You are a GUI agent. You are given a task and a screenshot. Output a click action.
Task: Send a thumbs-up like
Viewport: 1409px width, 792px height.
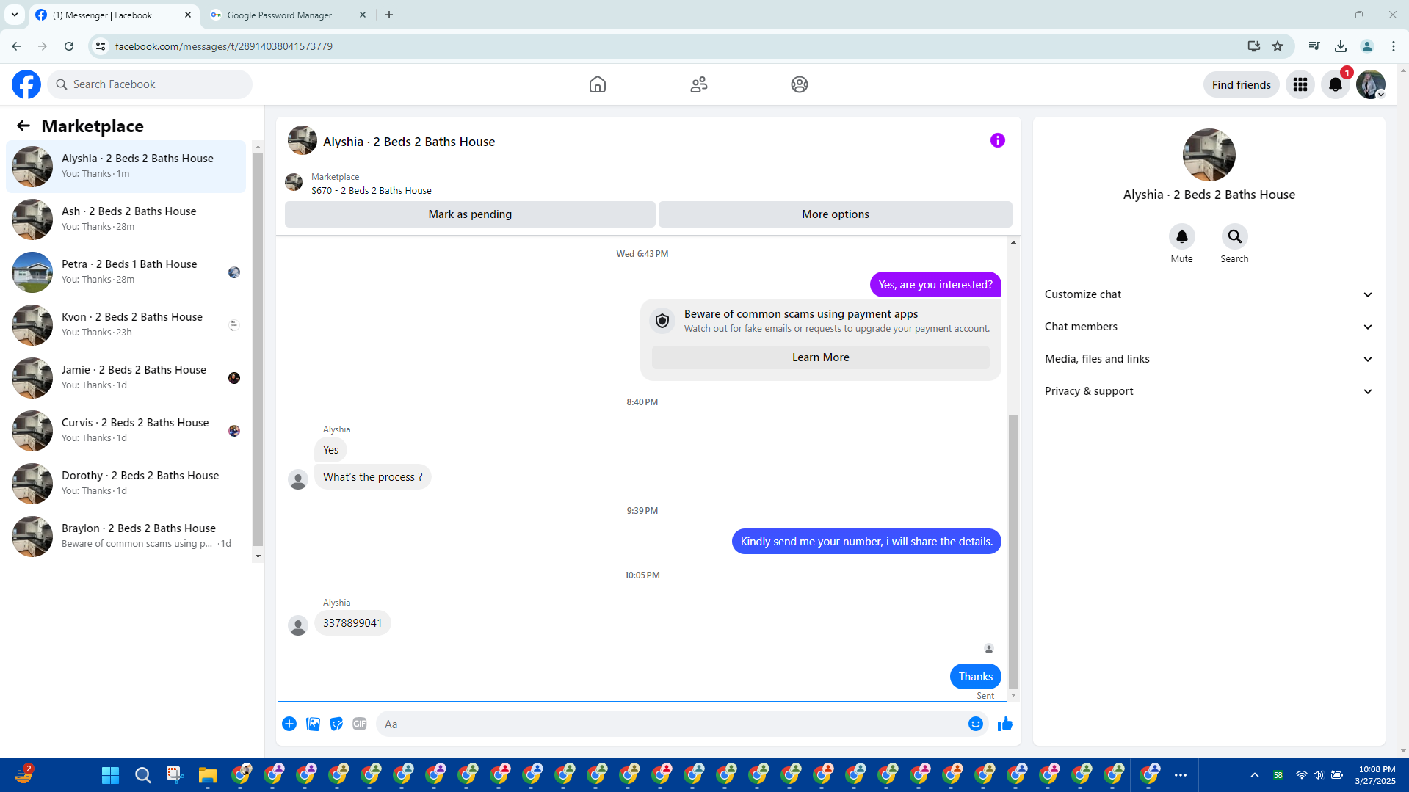click(x=1005, y=724)
